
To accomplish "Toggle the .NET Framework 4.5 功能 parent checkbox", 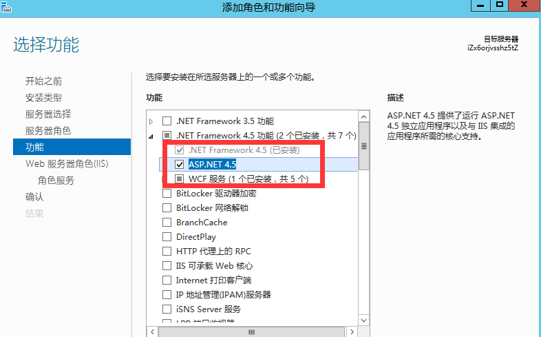I will 167,135.
